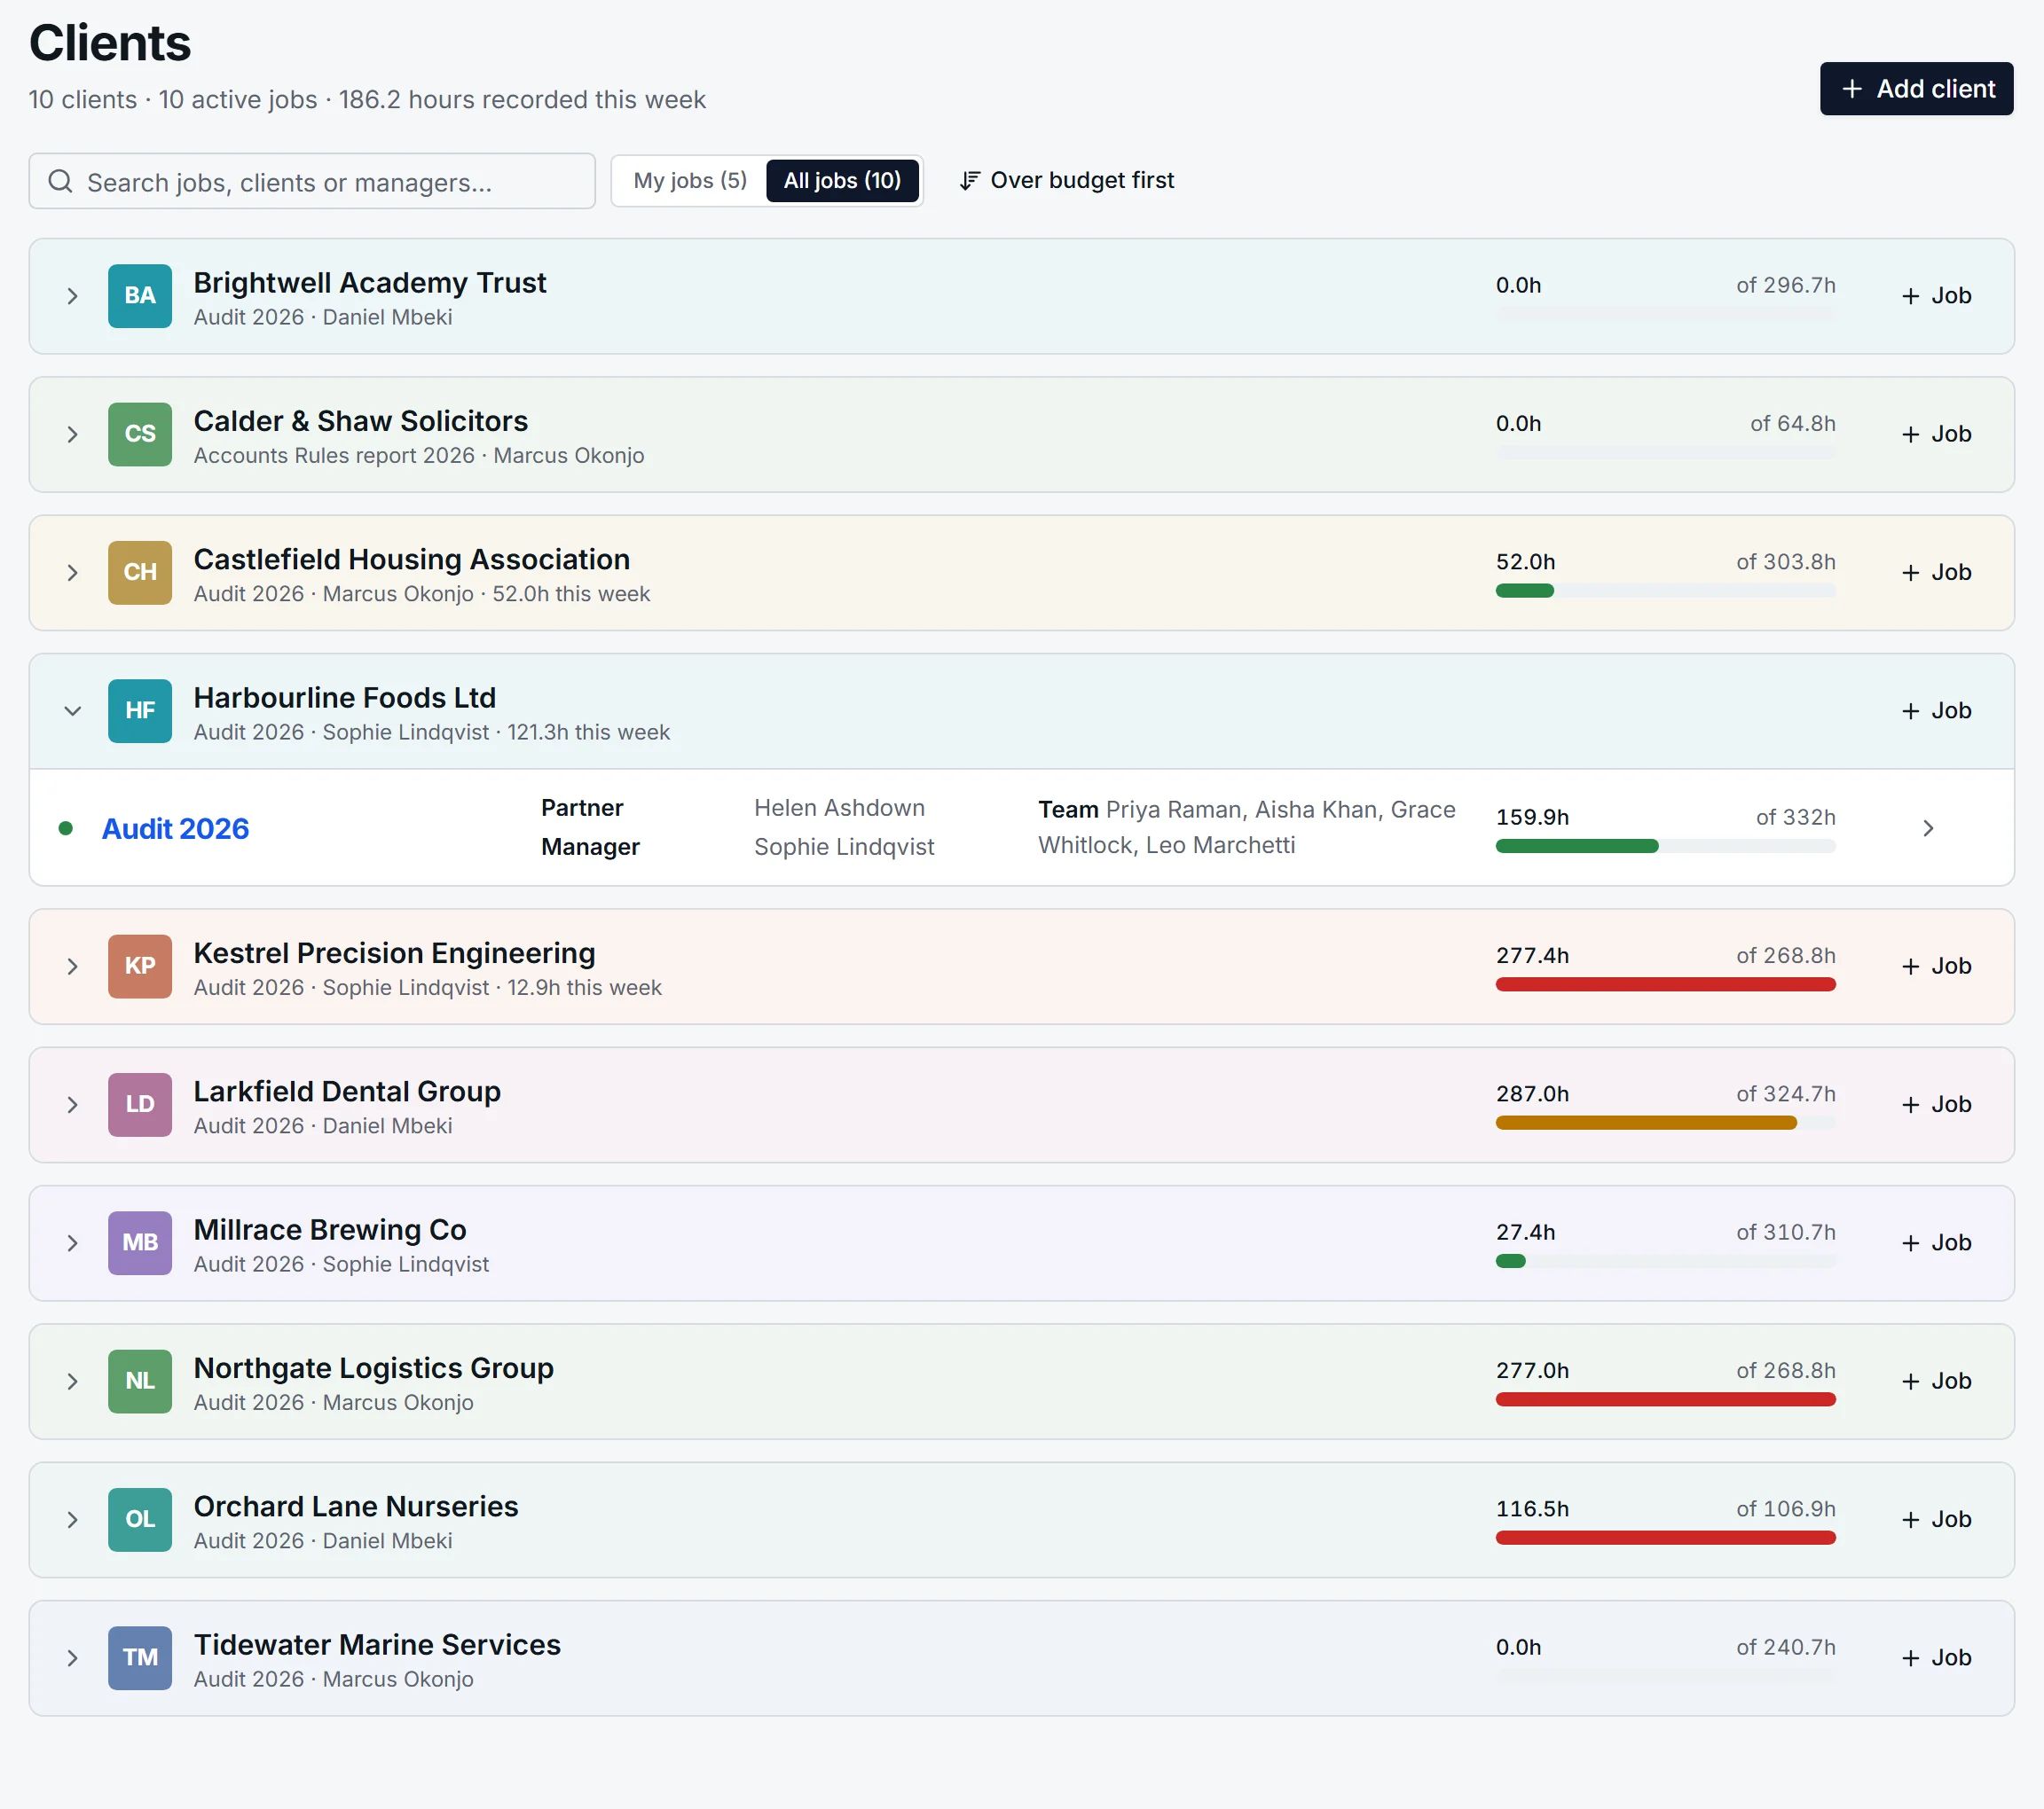Open Audit 2026 job details chevron arrow
The width and height of the screenshot is (2044, 1809).
pyautogui.click(x=1929, y=828)
